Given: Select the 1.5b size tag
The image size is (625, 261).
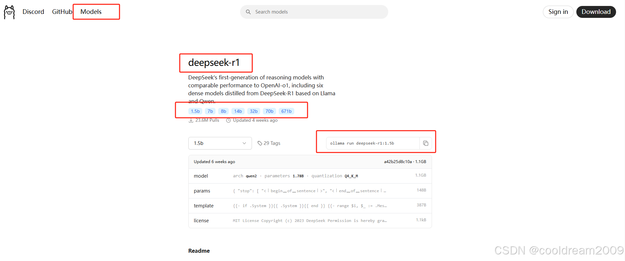Looking at the screenshot, I should pos(195,111).
